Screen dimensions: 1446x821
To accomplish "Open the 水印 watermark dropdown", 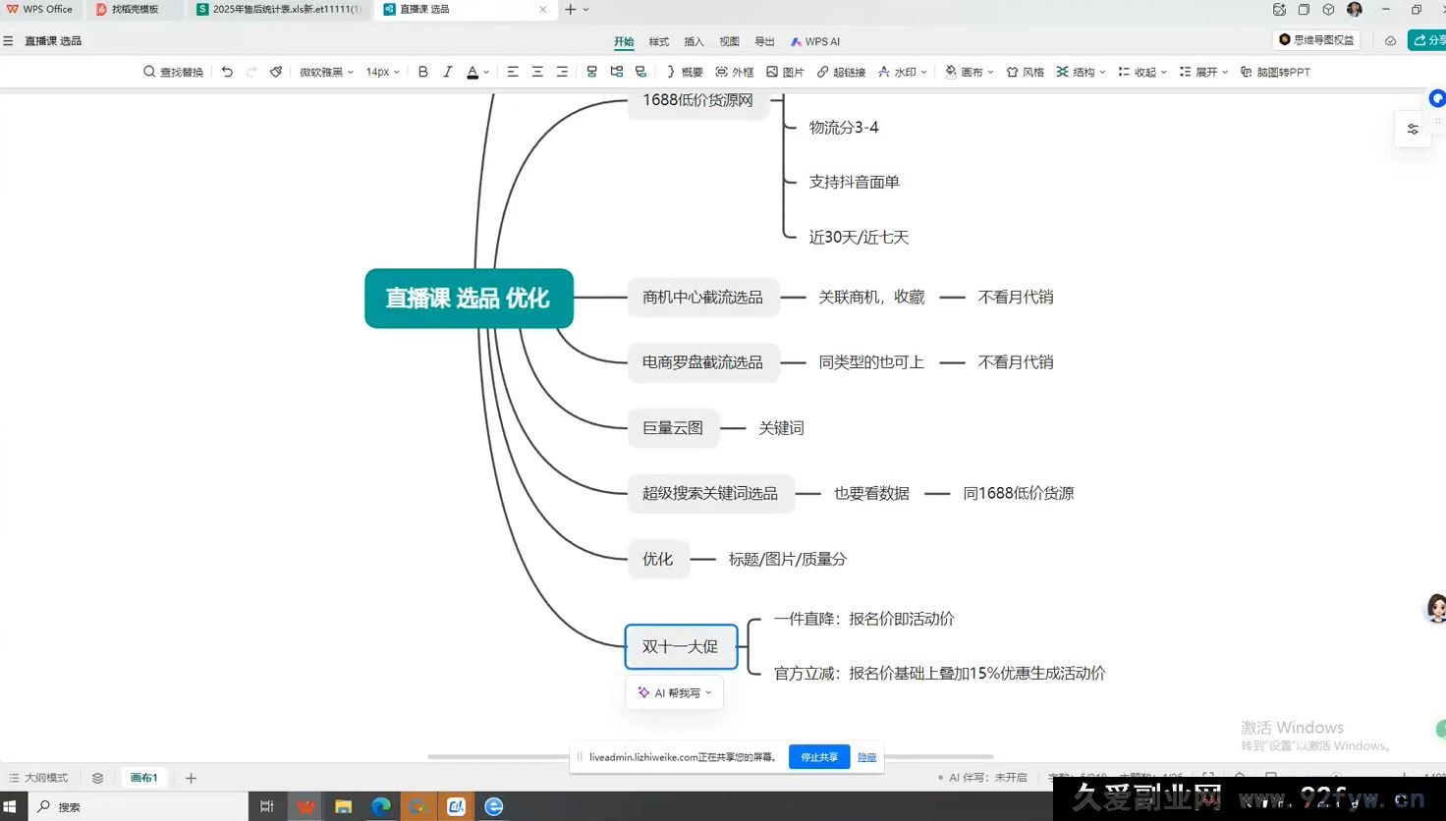I will (902, 71).
